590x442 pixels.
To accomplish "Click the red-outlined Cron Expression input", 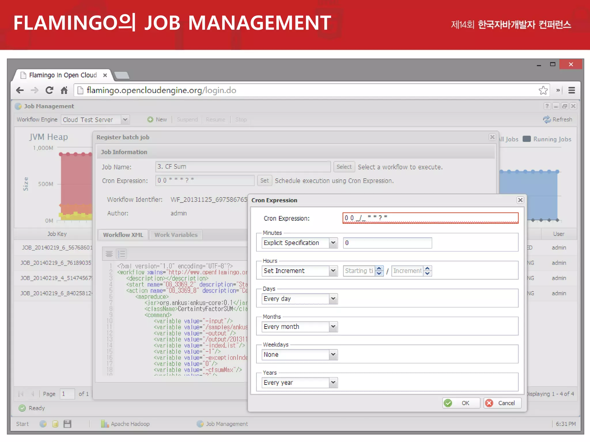I will 430,218.
